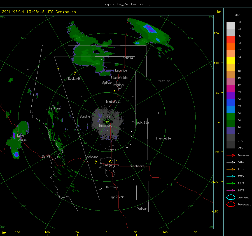Click the green arrow icon for 22JP

tap(231, 183)
